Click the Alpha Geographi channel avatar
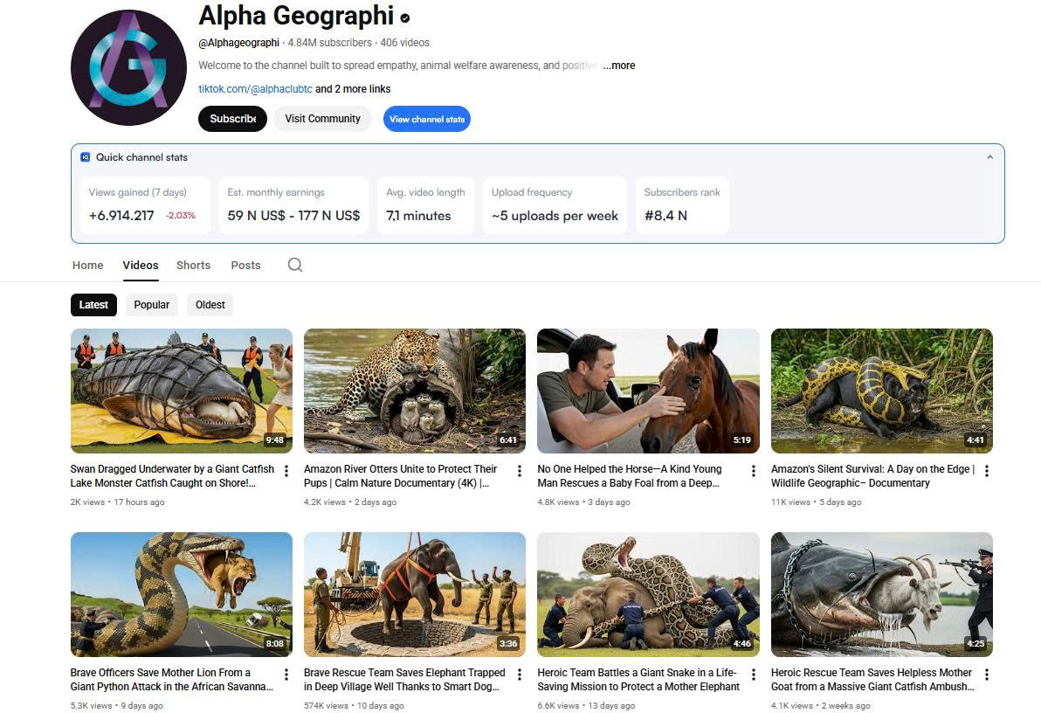 pos(128,68)
